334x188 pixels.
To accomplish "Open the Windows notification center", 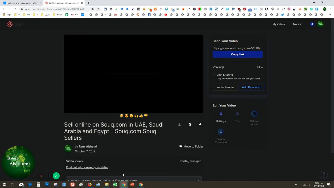I will [x=329, y=185].
